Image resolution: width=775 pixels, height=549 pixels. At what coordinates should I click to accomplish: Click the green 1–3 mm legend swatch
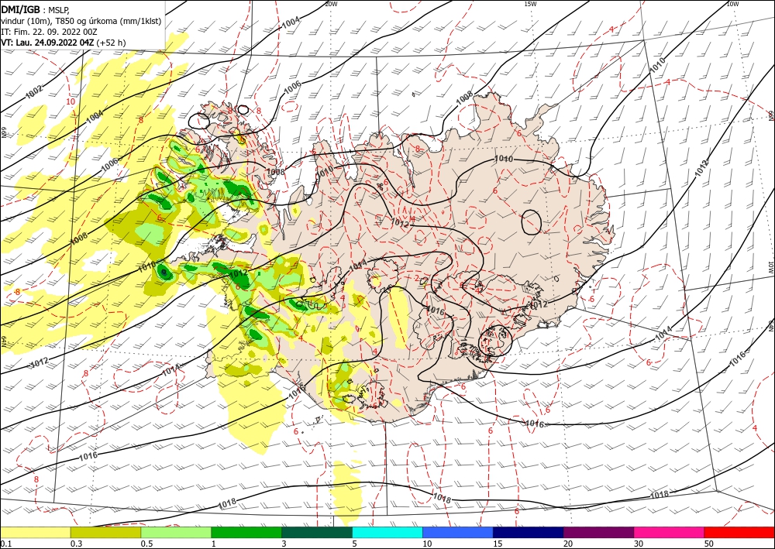pos(246,532)
